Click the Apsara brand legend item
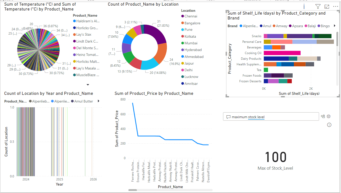 click(296, 26)
